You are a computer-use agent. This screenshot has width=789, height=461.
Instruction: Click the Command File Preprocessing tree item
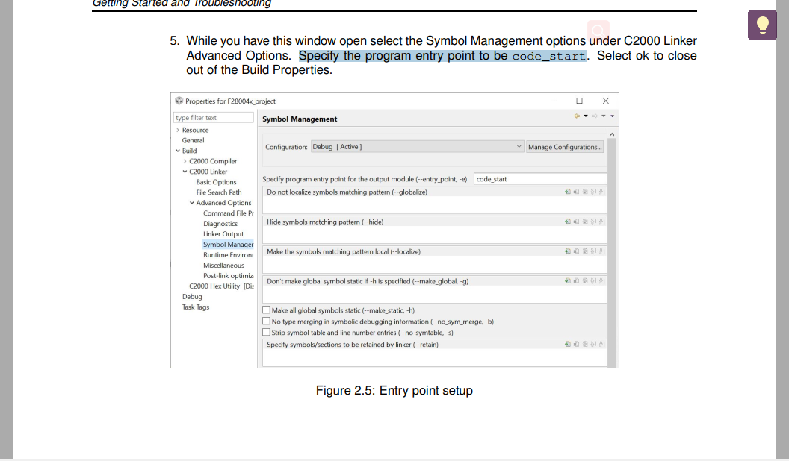(229, 213)
